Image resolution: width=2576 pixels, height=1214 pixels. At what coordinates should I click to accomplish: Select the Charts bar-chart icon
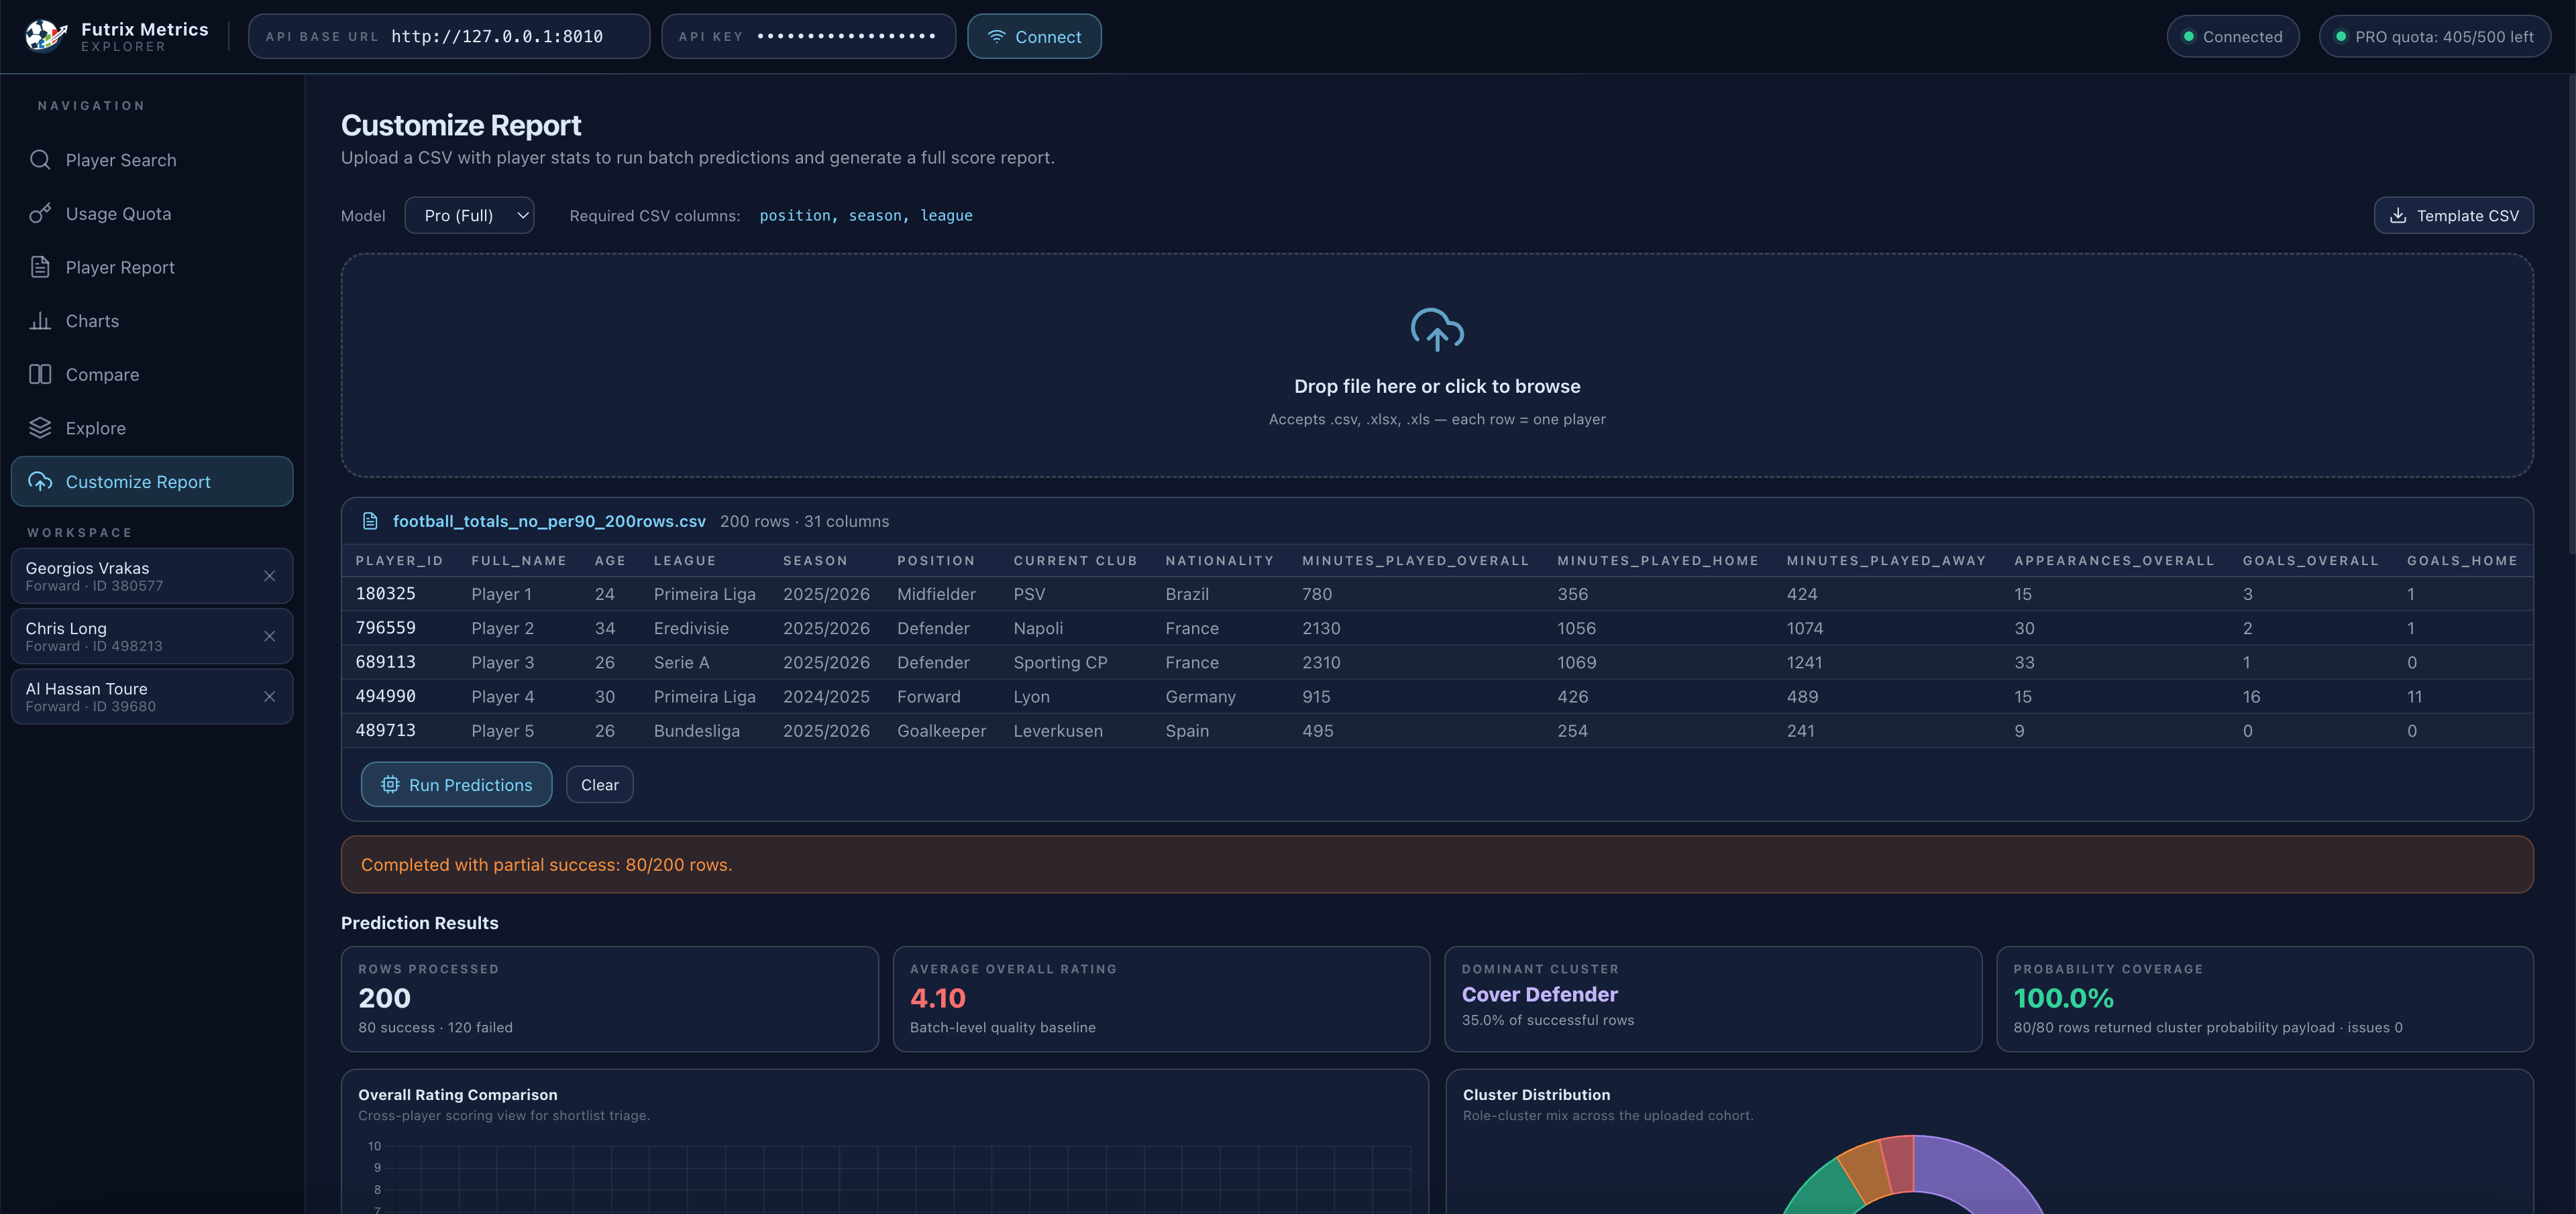(x=40, y=320)
